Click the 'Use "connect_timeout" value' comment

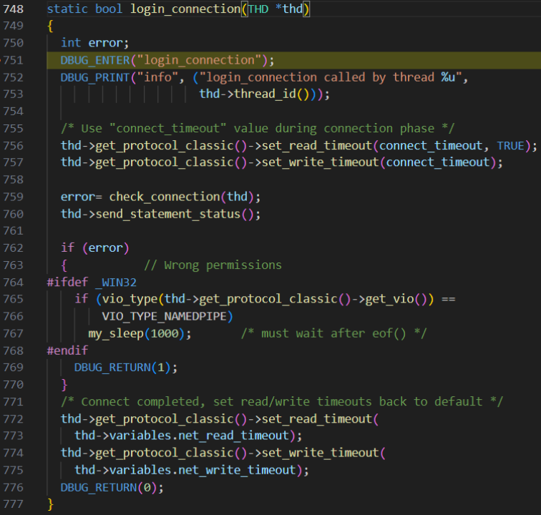pyautogui.click(x=258, y=129)
